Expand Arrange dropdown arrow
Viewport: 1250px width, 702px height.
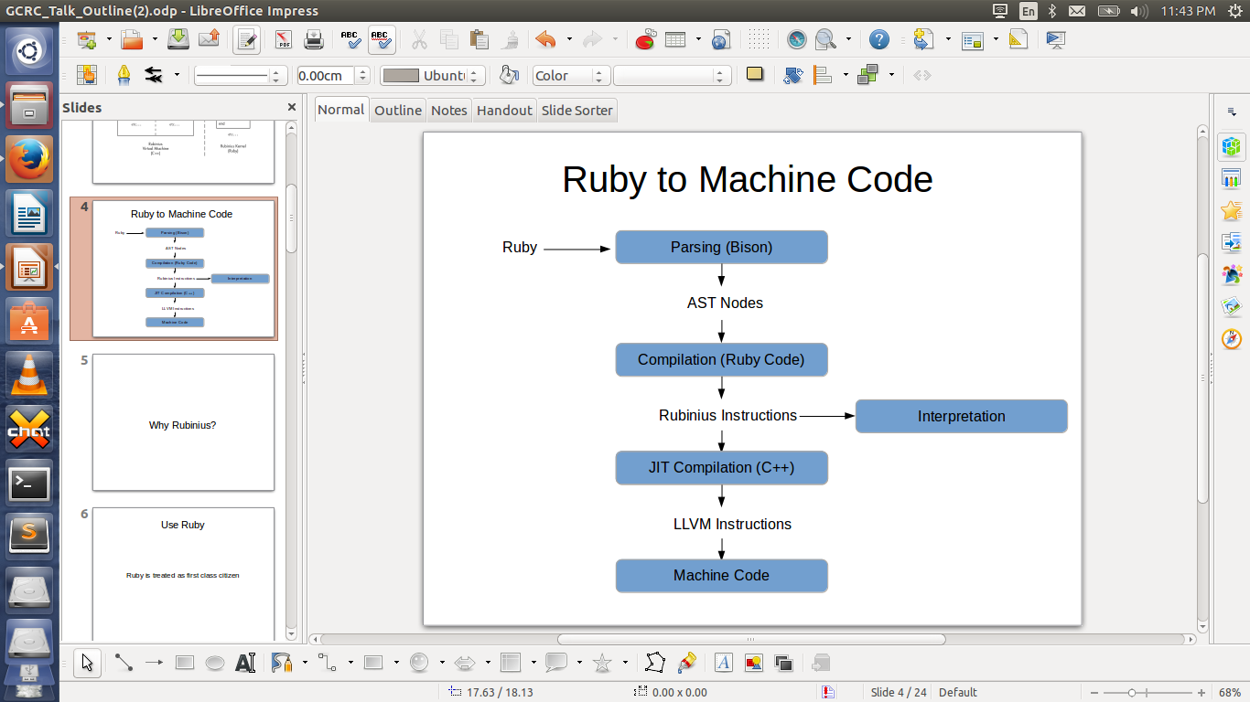pos(891,75)
